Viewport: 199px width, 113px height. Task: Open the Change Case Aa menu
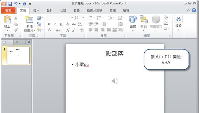point(58,30)
